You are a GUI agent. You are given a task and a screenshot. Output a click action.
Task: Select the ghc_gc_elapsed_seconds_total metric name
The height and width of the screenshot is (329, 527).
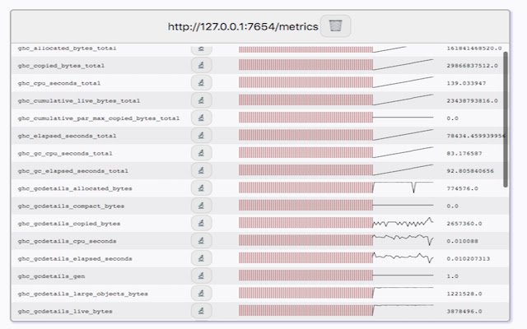(73, 171)
